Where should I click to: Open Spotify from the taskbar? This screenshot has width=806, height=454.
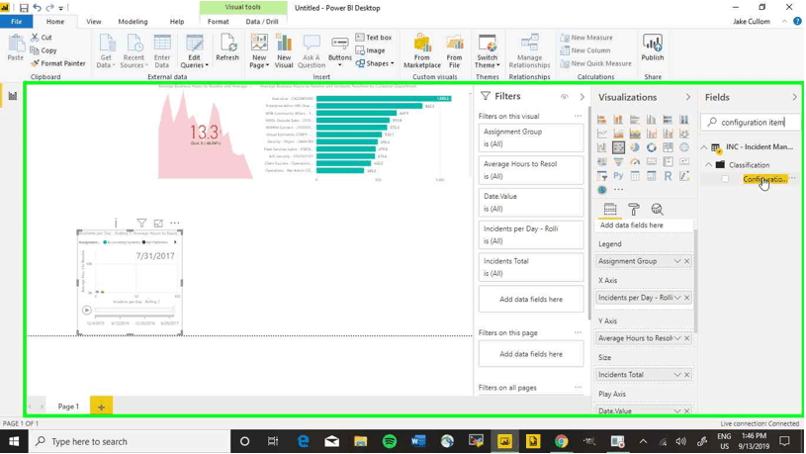[x=390, y=441]
